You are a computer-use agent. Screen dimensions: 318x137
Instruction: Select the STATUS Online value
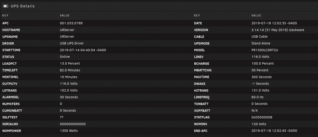[65, 57]
